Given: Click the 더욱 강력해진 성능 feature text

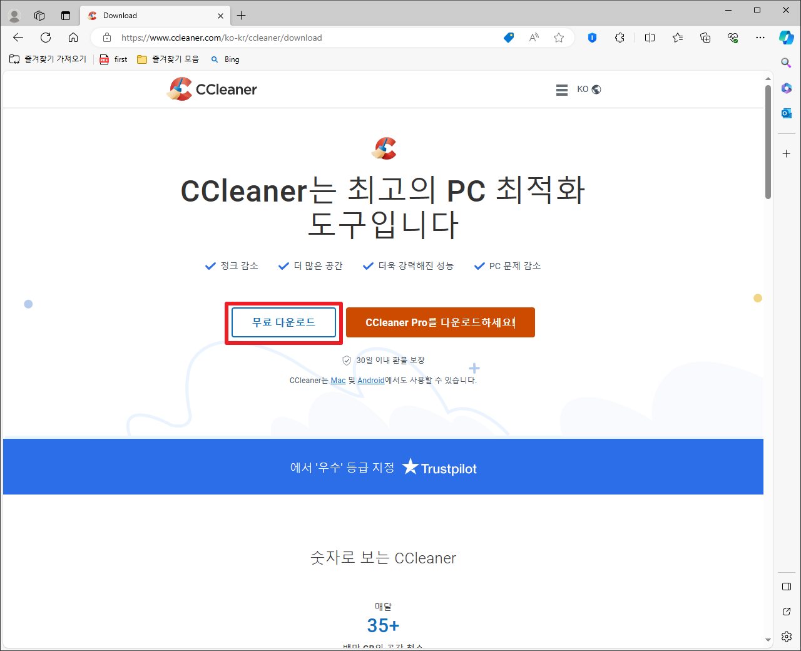Looking at the screenshot, I should click(x=416, y=266).
